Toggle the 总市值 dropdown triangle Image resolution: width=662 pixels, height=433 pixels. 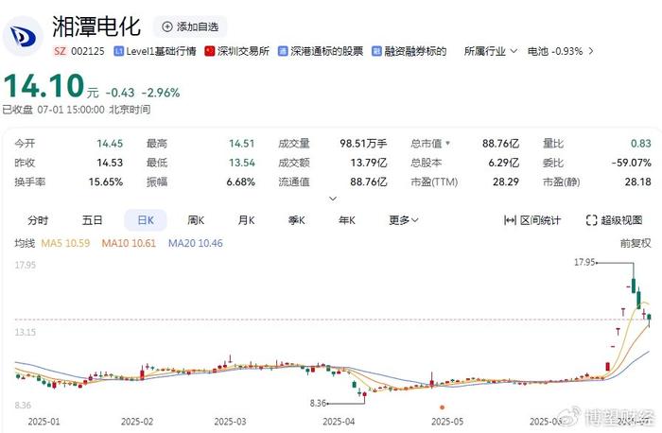click(448, 144)
